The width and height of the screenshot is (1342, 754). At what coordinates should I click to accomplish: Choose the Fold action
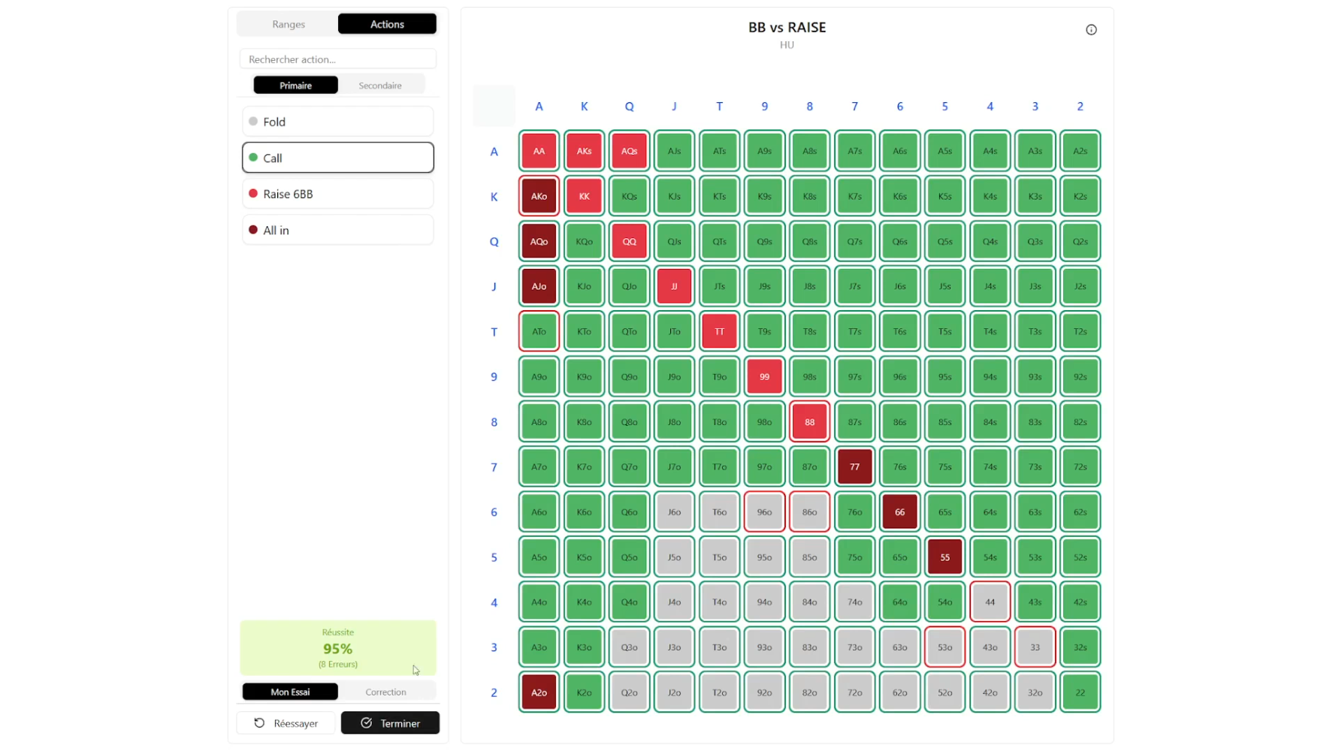337,122
